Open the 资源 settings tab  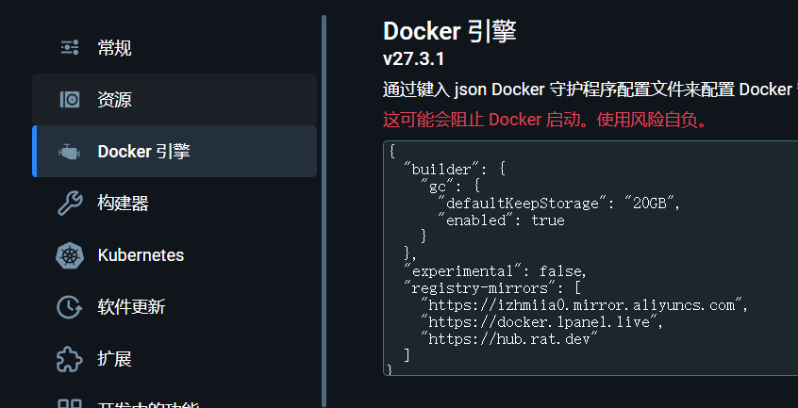[x=175, y=99]
